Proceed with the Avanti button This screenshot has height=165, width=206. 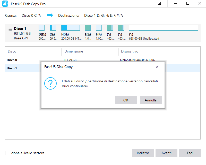pyautogui.click(x=166, y=153)
